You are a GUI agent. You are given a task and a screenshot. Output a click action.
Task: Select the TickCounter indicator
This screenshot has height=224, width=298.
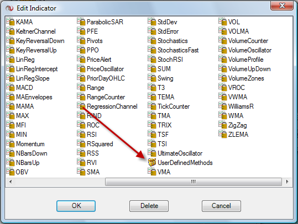(169, 106)
